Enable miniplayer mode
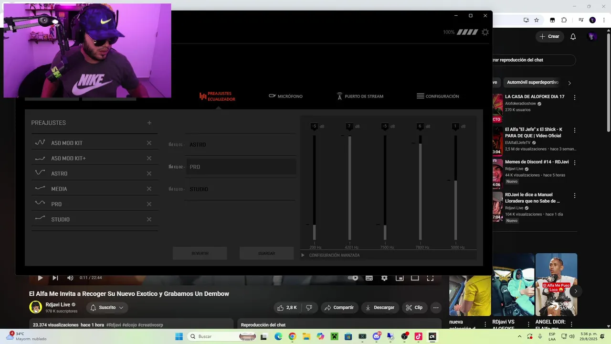This screenshot has width=611, height=344. coord(400,278)
